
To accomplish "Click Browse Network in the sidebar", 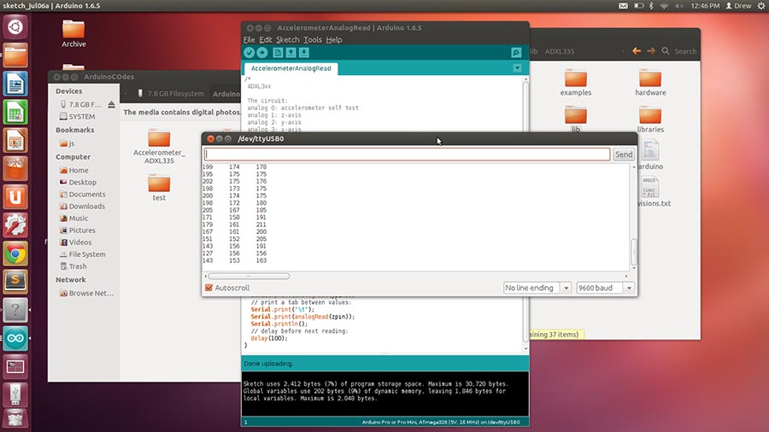I will coord(86,294).
